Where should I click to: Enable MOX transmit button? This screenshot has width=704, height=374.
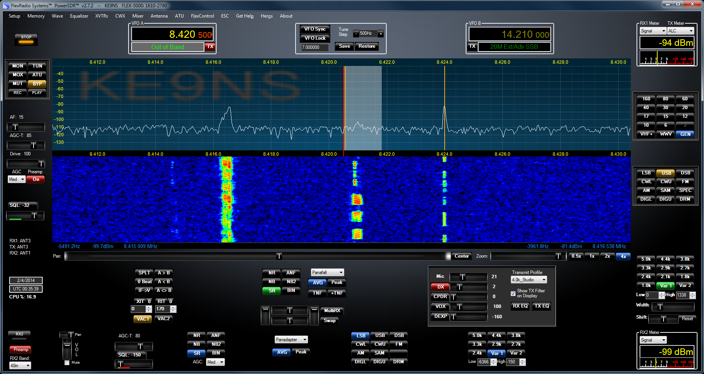[18, 75]
